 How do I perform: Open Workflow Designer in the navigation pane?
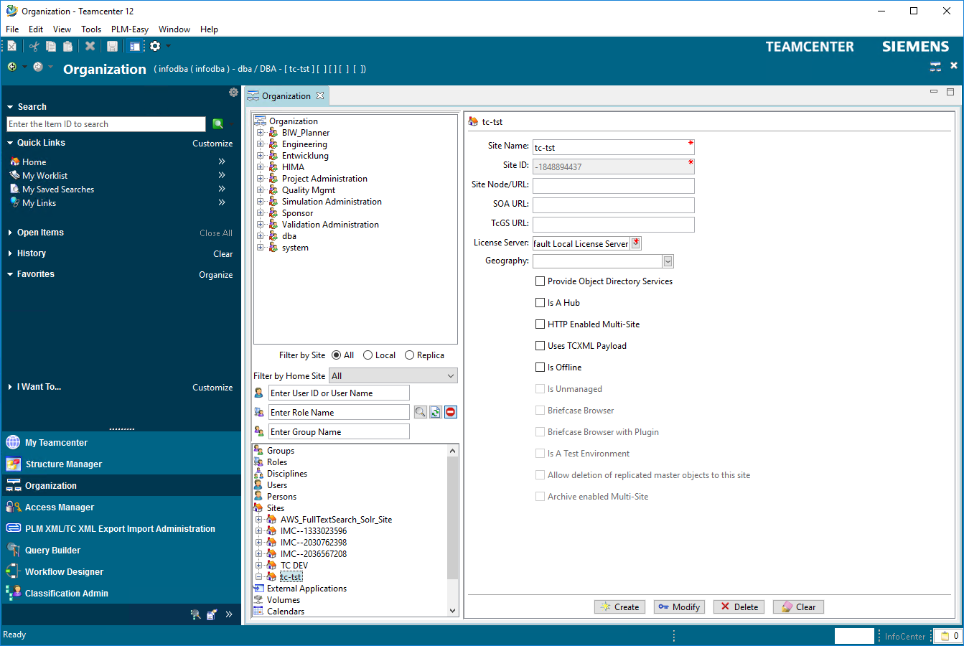tap(64, 572)
